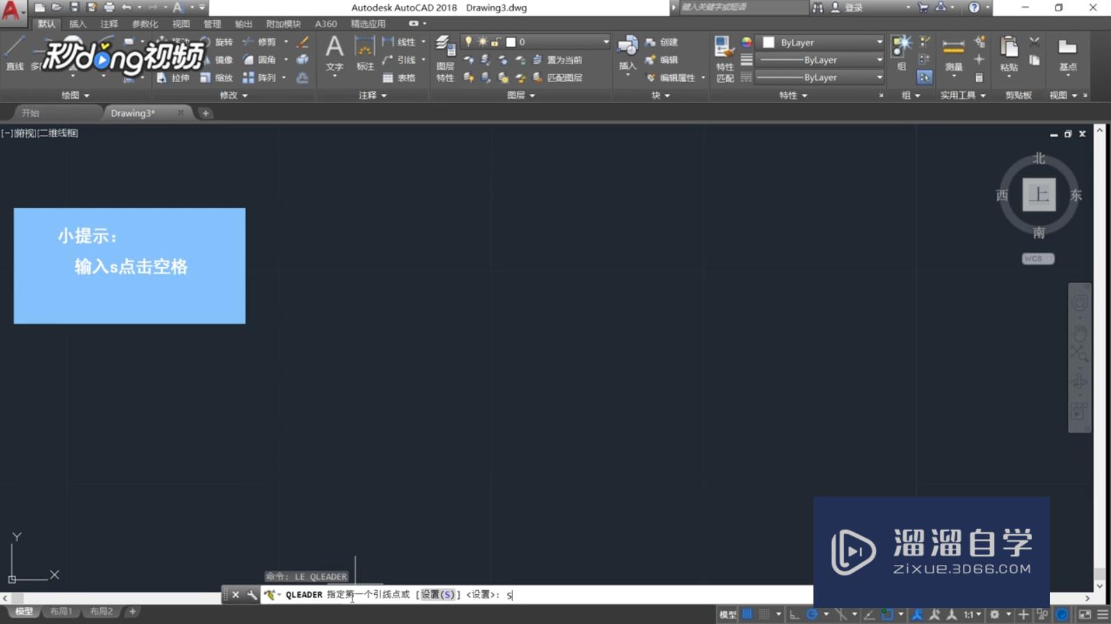Expand the 修改 modify panel
Screen dimensions: 1111x624
tap(234, 95)
